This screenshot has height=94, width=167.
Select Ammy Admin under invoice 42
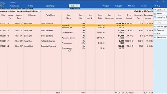coord(67,48)
